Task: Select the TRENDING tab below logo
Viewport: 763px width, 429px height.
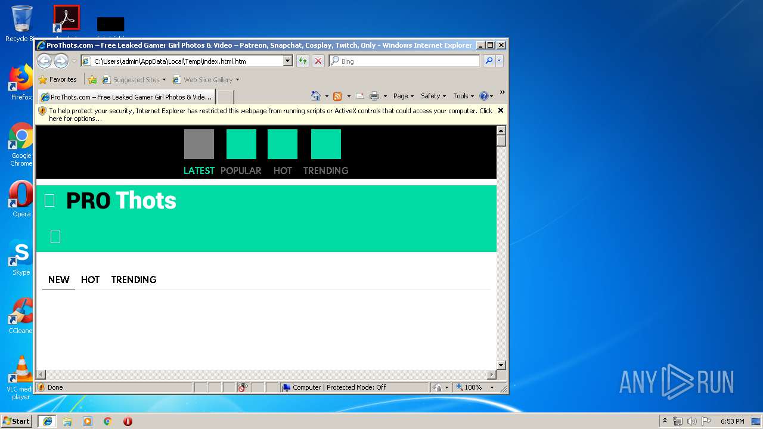Action: pyautogui.click(x=134, y=279)
